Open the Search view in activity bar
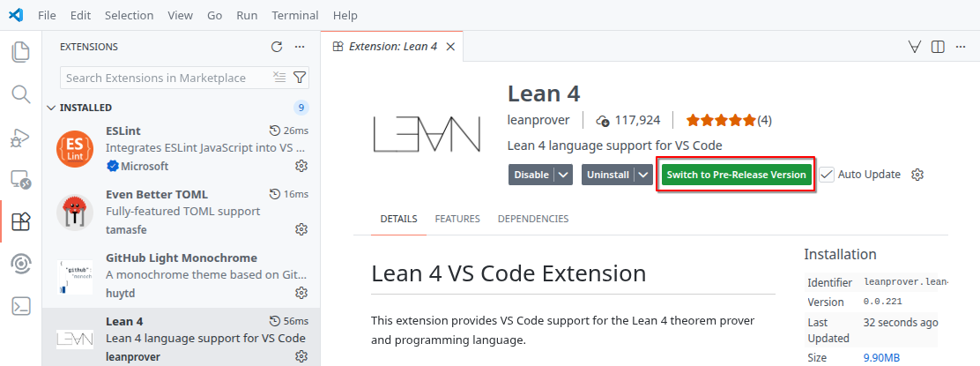The height and width of the screenshot is (366, 980). pos(20,94)
